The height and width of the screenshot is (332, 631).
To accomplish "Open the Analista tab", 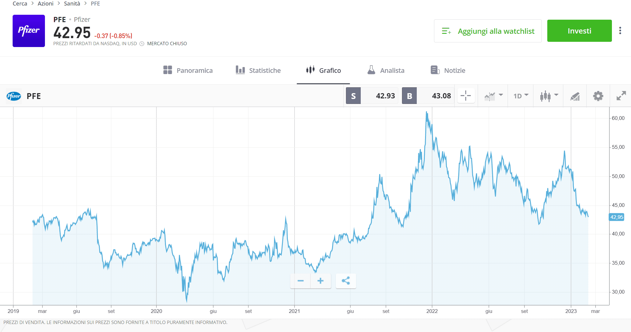I will (x=386, y=70).
